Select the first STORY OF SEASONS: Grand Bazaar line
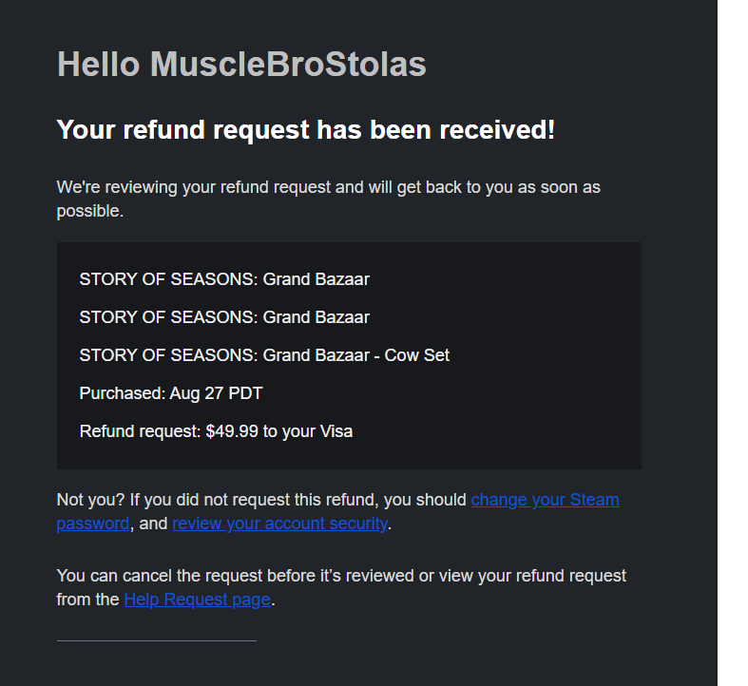 coord(224,279)
